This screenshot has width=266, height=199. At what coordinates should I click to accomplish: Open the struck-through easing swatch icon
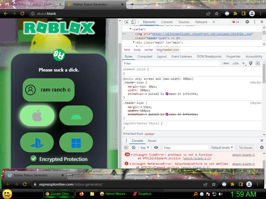pos(167,114)
